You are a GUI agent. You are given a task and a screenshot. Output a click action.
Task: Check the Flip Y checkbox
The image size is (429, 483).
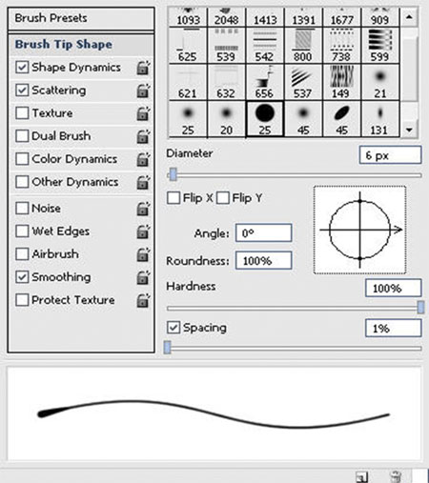click(223, 198)
